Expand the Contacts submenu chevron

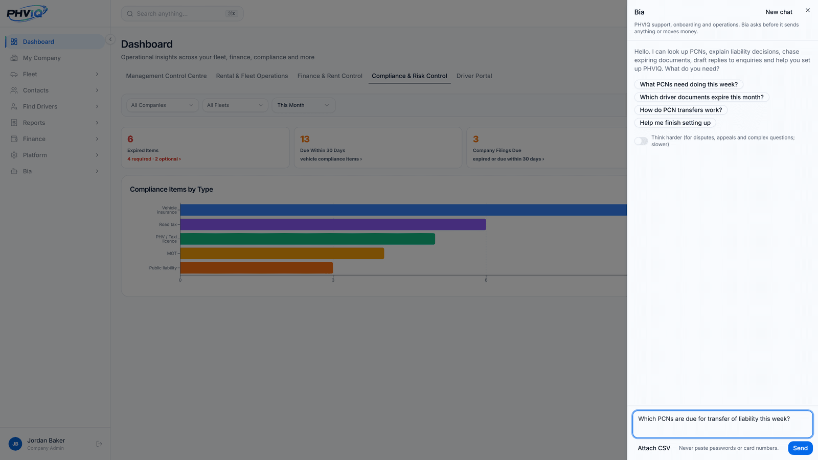point(97,90)
